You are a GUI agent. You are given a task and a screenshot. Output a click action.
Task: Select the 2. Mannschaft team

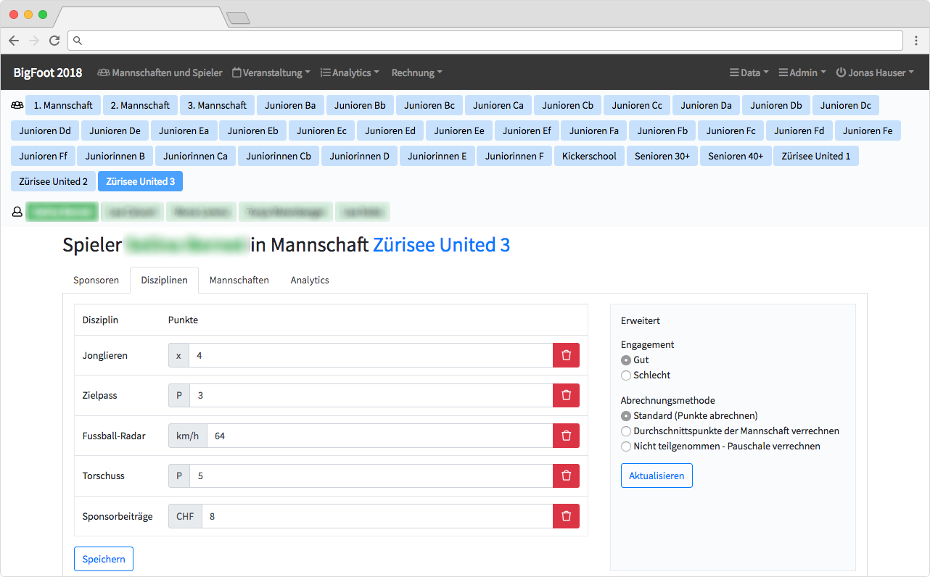(140, 105)
